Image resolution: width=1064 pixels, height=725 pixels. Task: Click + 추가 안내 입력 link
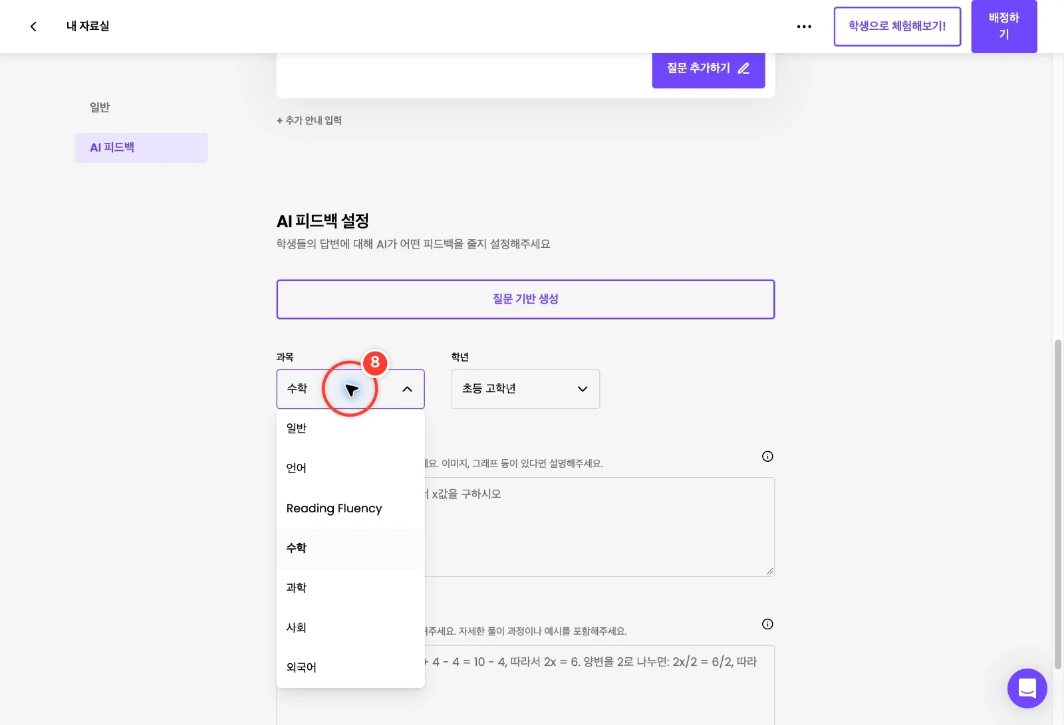[309, 120]
